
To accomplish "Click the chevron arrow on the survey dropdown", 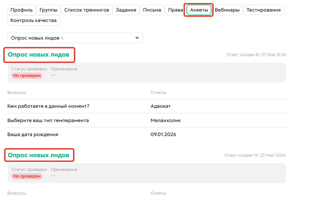I will tap(137, 38).
